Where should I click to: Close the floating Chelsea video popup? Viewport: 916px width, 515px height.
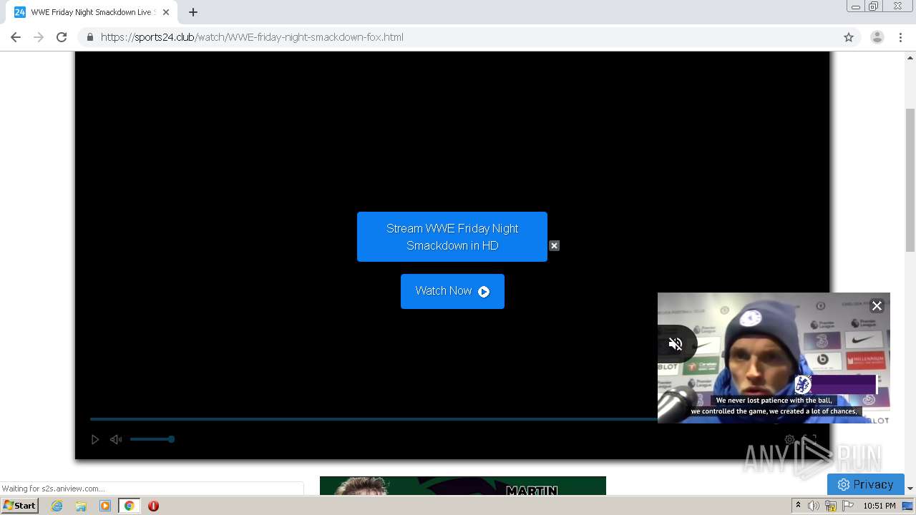click(x=877, y=305)
